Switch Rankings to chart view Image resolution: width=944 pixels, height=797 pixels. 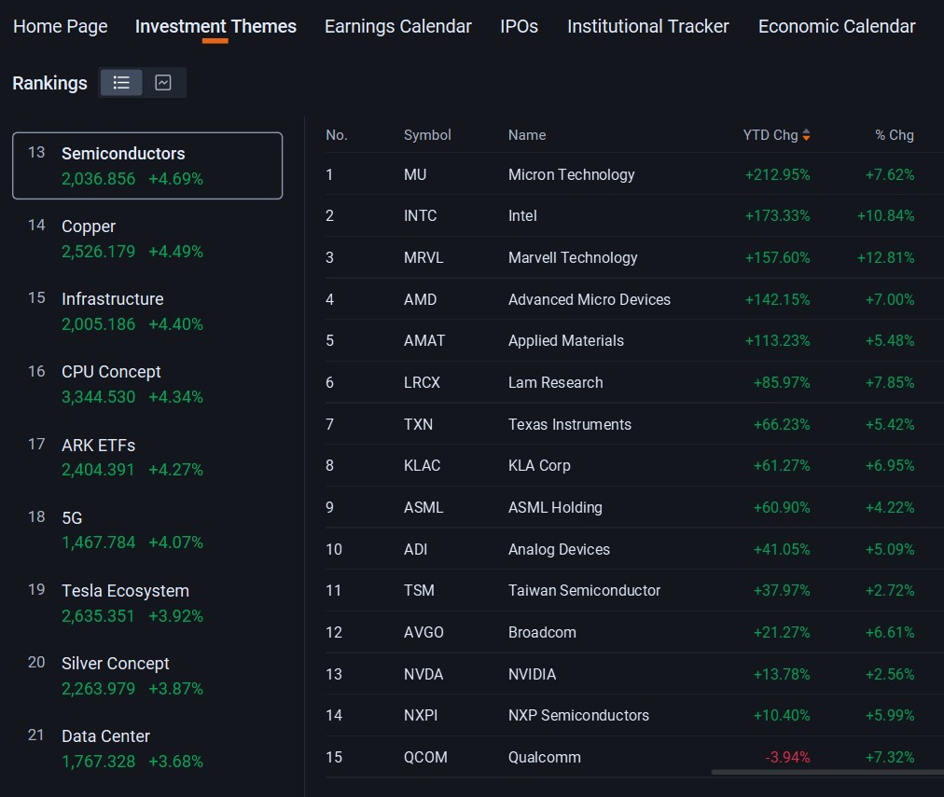163,82
